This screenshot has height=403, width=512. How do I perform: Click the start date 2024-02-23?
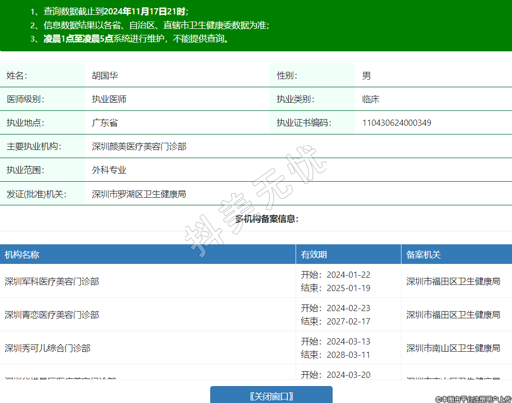click(348, 308)
